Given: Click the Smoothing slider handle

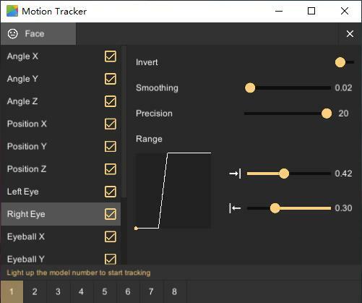Looking at the screenshot, I should tap(250, 88).
